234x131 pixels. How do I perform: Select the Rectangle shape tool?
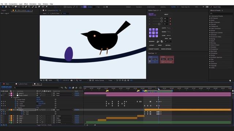point(23,7)
